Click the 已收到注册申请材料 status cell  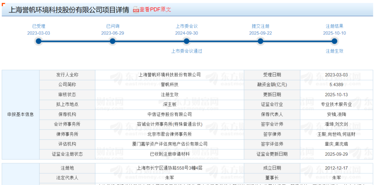pos(170,154)
